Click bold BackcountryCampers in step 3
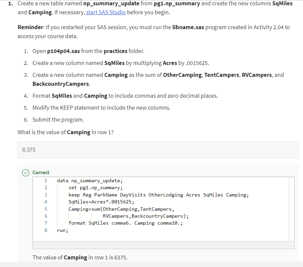Viewport: 303px width, 267px height. pos(61,84)
